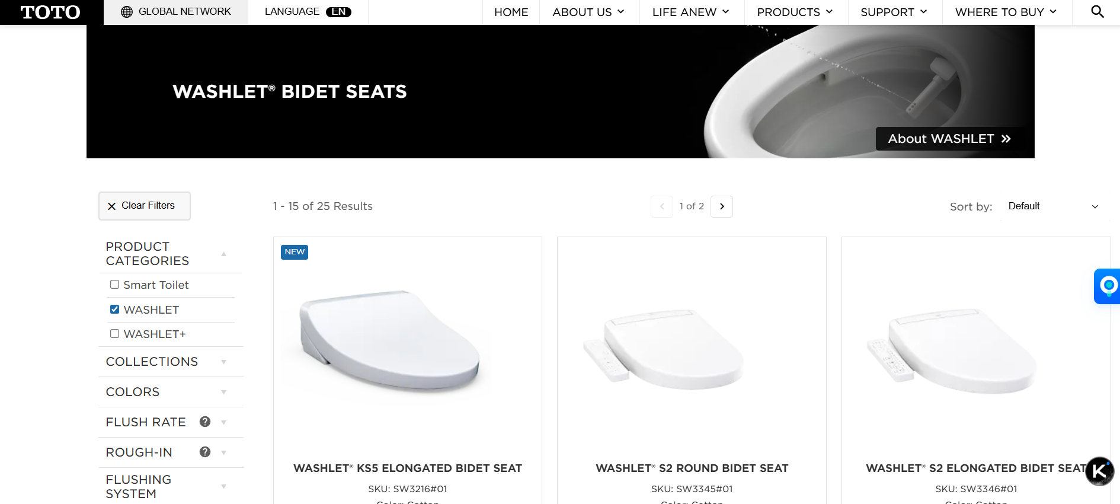This screenshot has height=504, width=1120.
Task: Open the Sort by Default dropdown
Action: (1053, 206)
